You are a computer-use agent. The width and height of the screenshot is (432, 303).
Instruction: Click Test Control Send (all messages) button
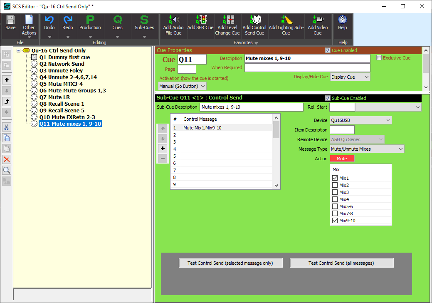341,263
